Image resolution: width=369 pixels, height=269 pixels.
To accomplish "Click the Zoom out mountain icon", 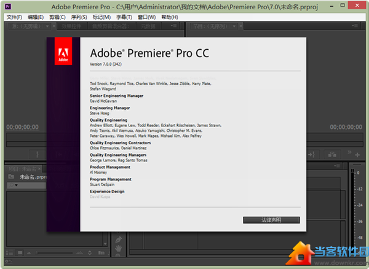I will 29,253.
